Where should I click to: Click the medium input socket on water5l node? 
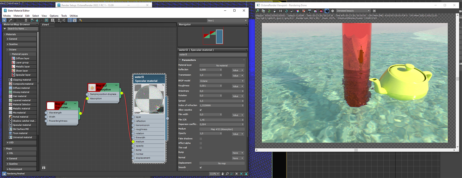[133, 141]
